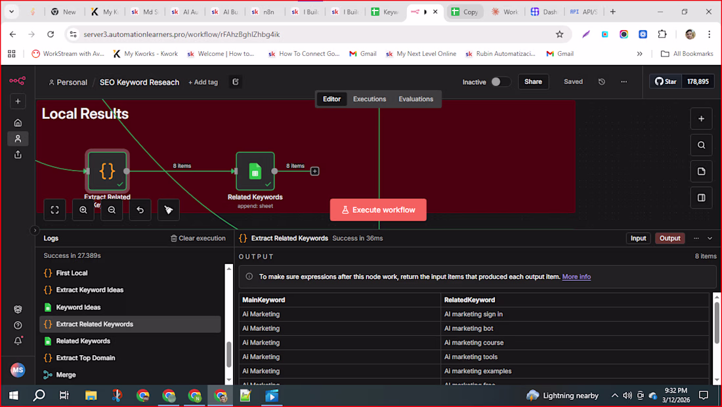Click the shared upload icon in sidebar

(x=18, y=155)
